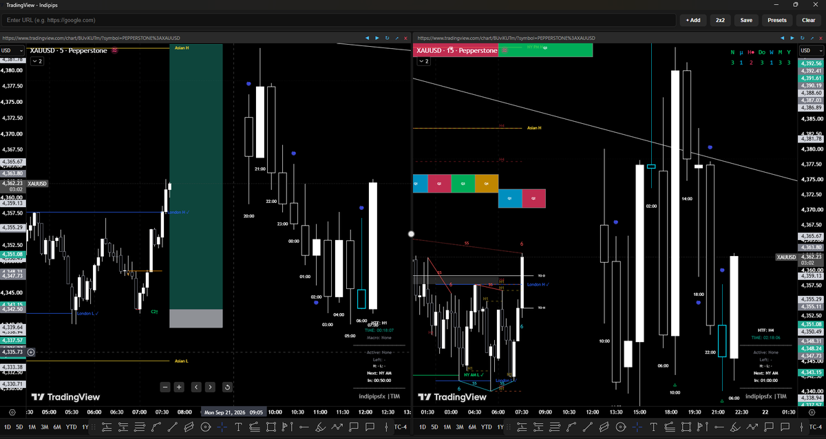Click the XAUUSD 5 Pepperstone symbol title

point(68,50)
